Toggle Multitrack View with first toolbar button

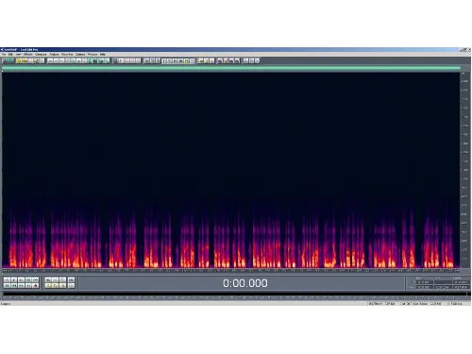(8, 60)
